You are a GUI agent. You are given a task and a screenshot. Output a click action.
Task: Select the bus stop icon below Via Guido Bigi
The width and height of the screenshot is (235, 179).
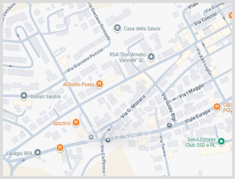(169, 125)
